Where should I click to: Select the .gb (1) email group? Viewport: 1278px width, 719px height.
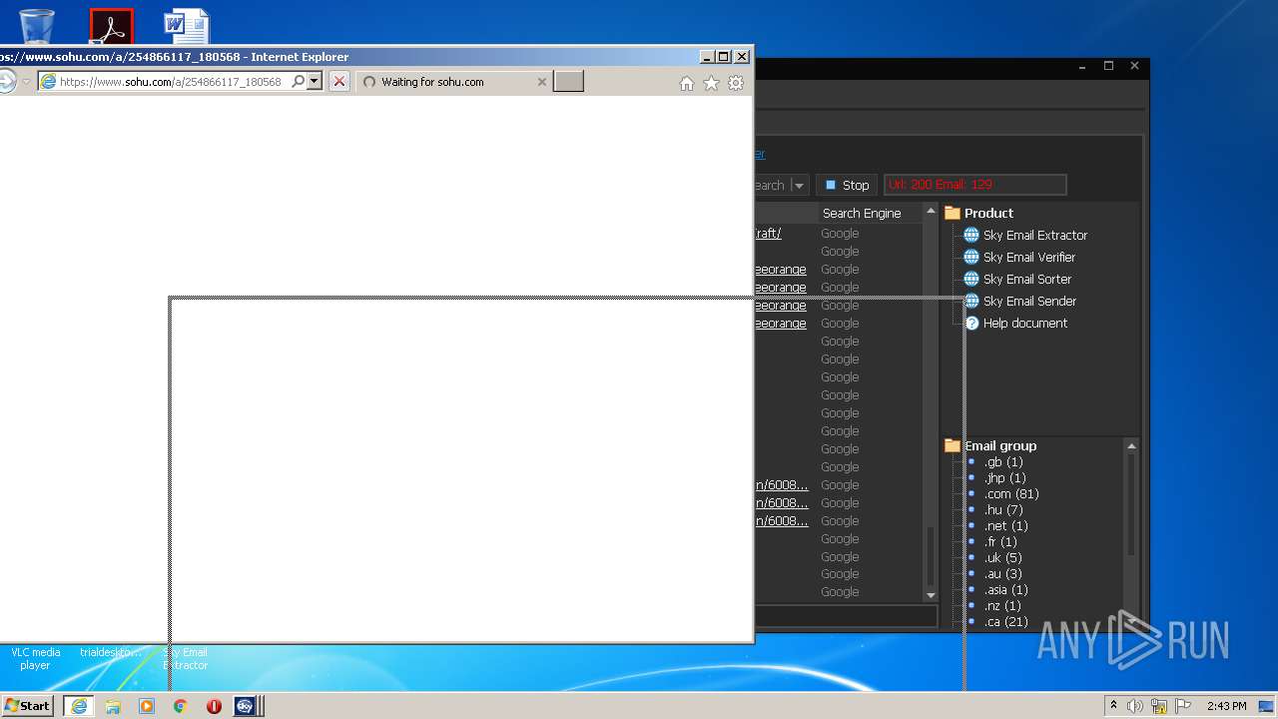pyautogui.click(x=1003, y=462)
